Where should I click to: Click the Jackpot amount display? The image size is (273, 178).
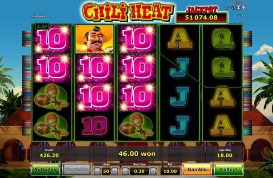tap(201, 17)
